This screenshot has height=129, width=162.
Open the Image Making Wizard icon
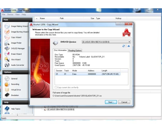pyautogui.click(x=7, y=26)
